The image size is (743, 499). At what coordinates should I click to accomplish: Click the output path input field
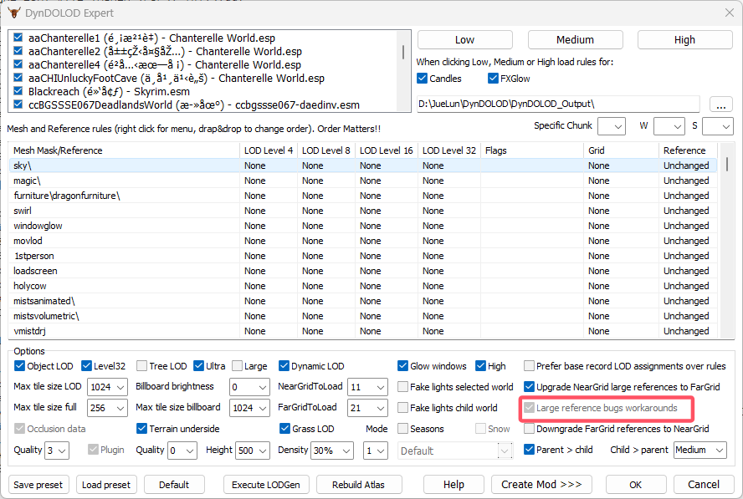pyautogui.click(x=558, y=104)
